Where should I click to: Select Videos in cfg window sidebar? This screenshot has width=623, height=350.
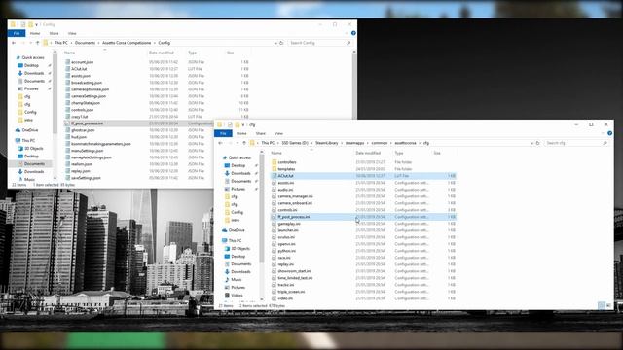(237, 296)
